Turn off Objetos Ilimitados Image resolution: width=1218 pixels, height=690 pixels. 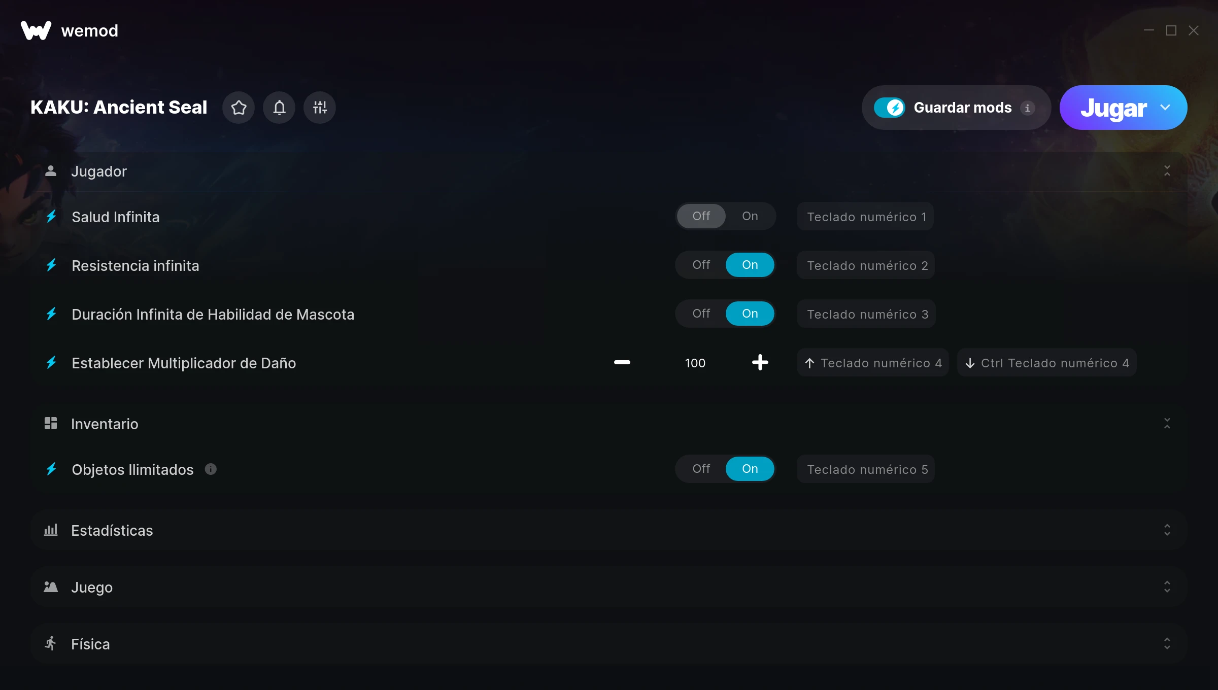701,469
